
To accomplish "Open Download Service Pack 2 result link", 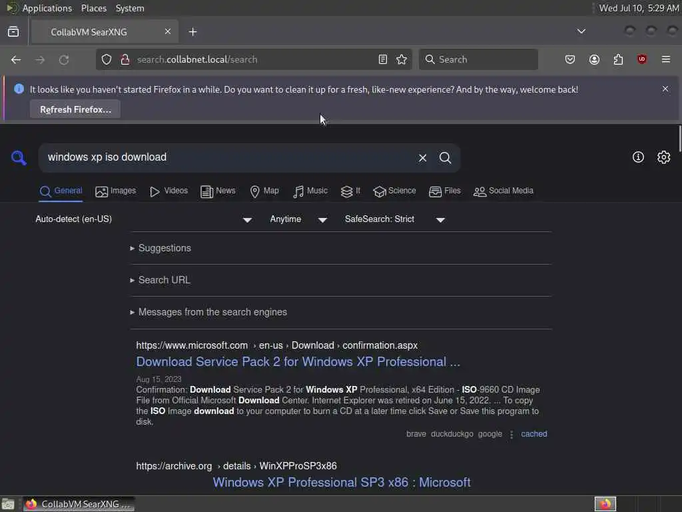I will 298,362.
